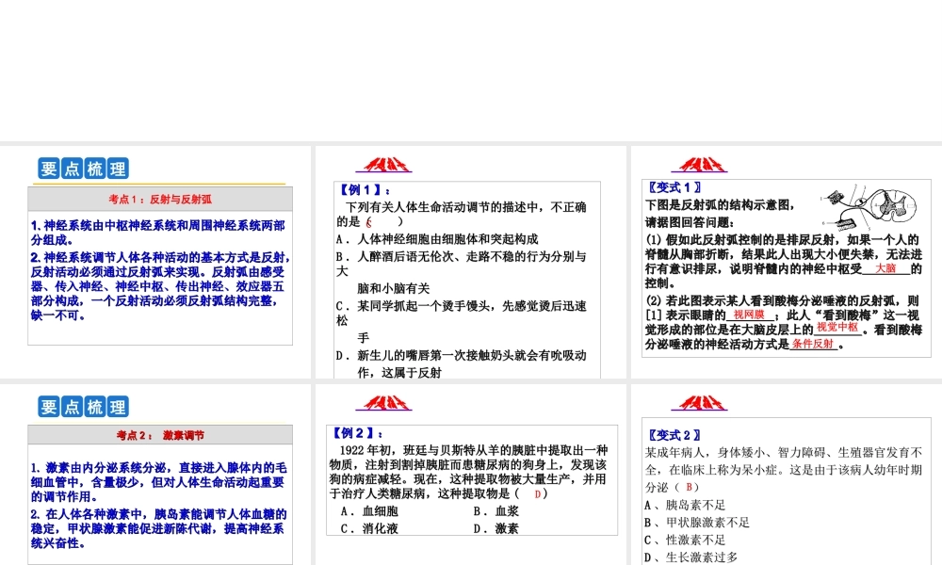The width and height of the screenshot is (942, 565).
Task: Open the 考点1 反射与反射弧 slide thumbnail
Action: pos(155,262)
